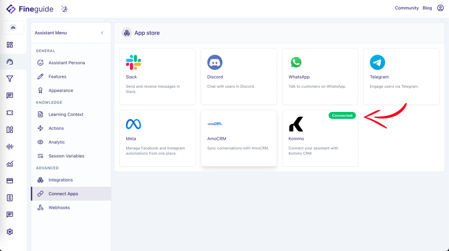This screenshot has width=449, height=251.
Task: Go to Session Variables in menu
Action: [x=66, y=156]
